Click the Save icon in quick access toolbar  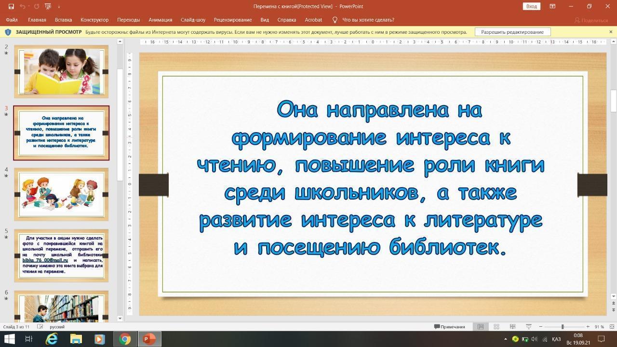click(11, 6)
